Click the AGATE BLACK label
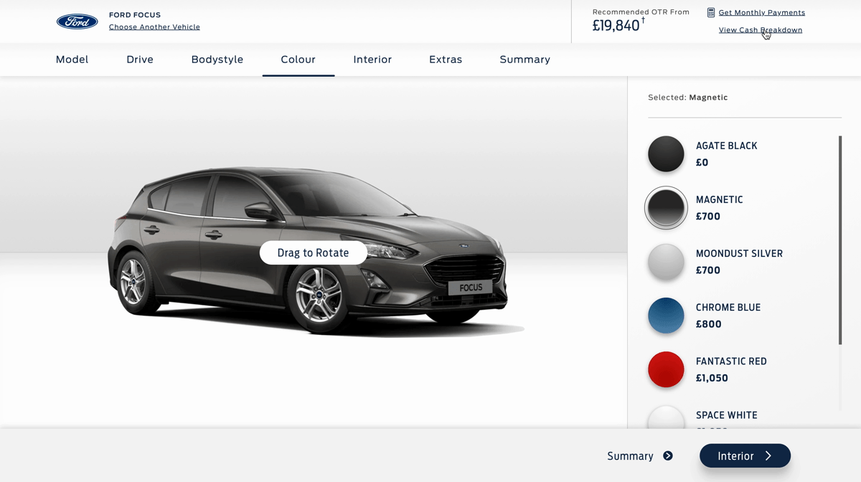The height and width of the screenshot is (482, 861). tap(726, 146)
